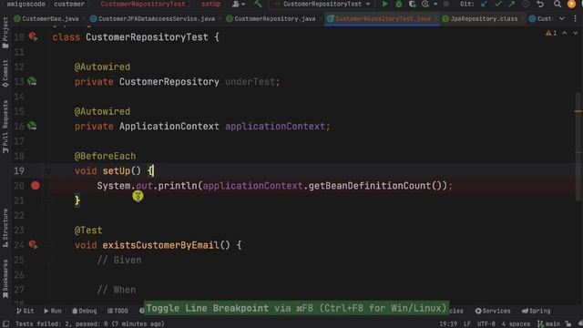The width and height of the screenshot is (583, 328).
Task: Open the Services tool window
Action: pos(493,311)
